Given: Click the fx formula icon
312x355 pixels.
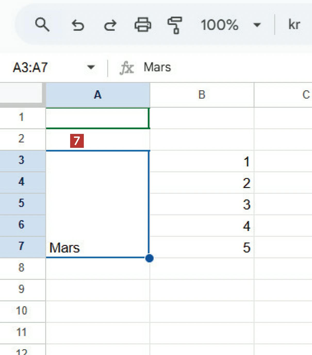Looking at the screenshot, I should (x=127, y=68).
